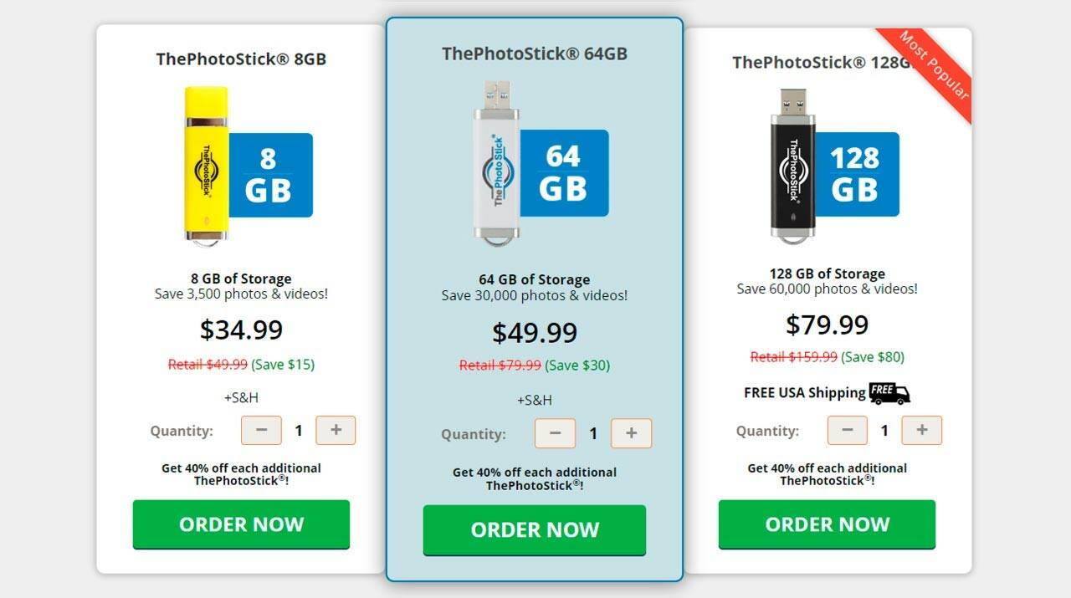Click the $79.99 price on 128GB card
1071x598 pixels.
click(x=827, y=325)
